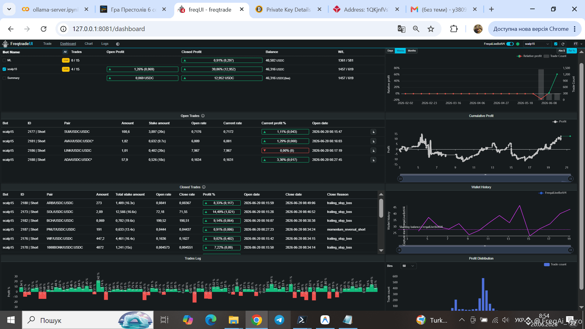Click the info icon next to Closed Trades
This screenshot has height=329, width=585.
point(204,187)
